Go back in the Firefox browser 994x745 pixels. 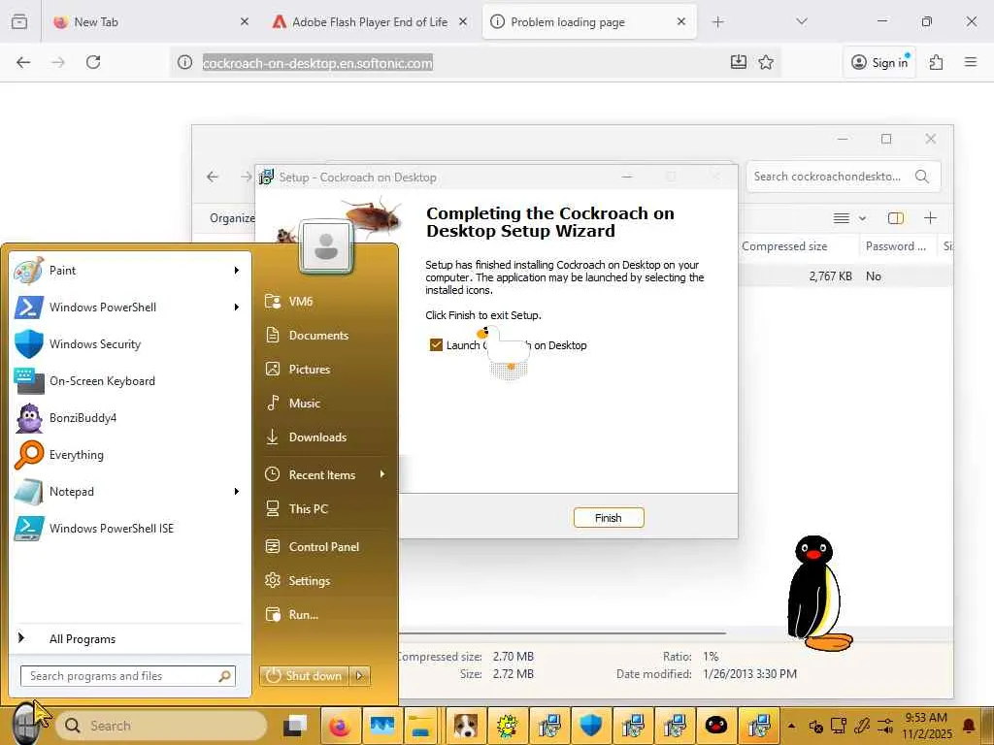(23, 62)
